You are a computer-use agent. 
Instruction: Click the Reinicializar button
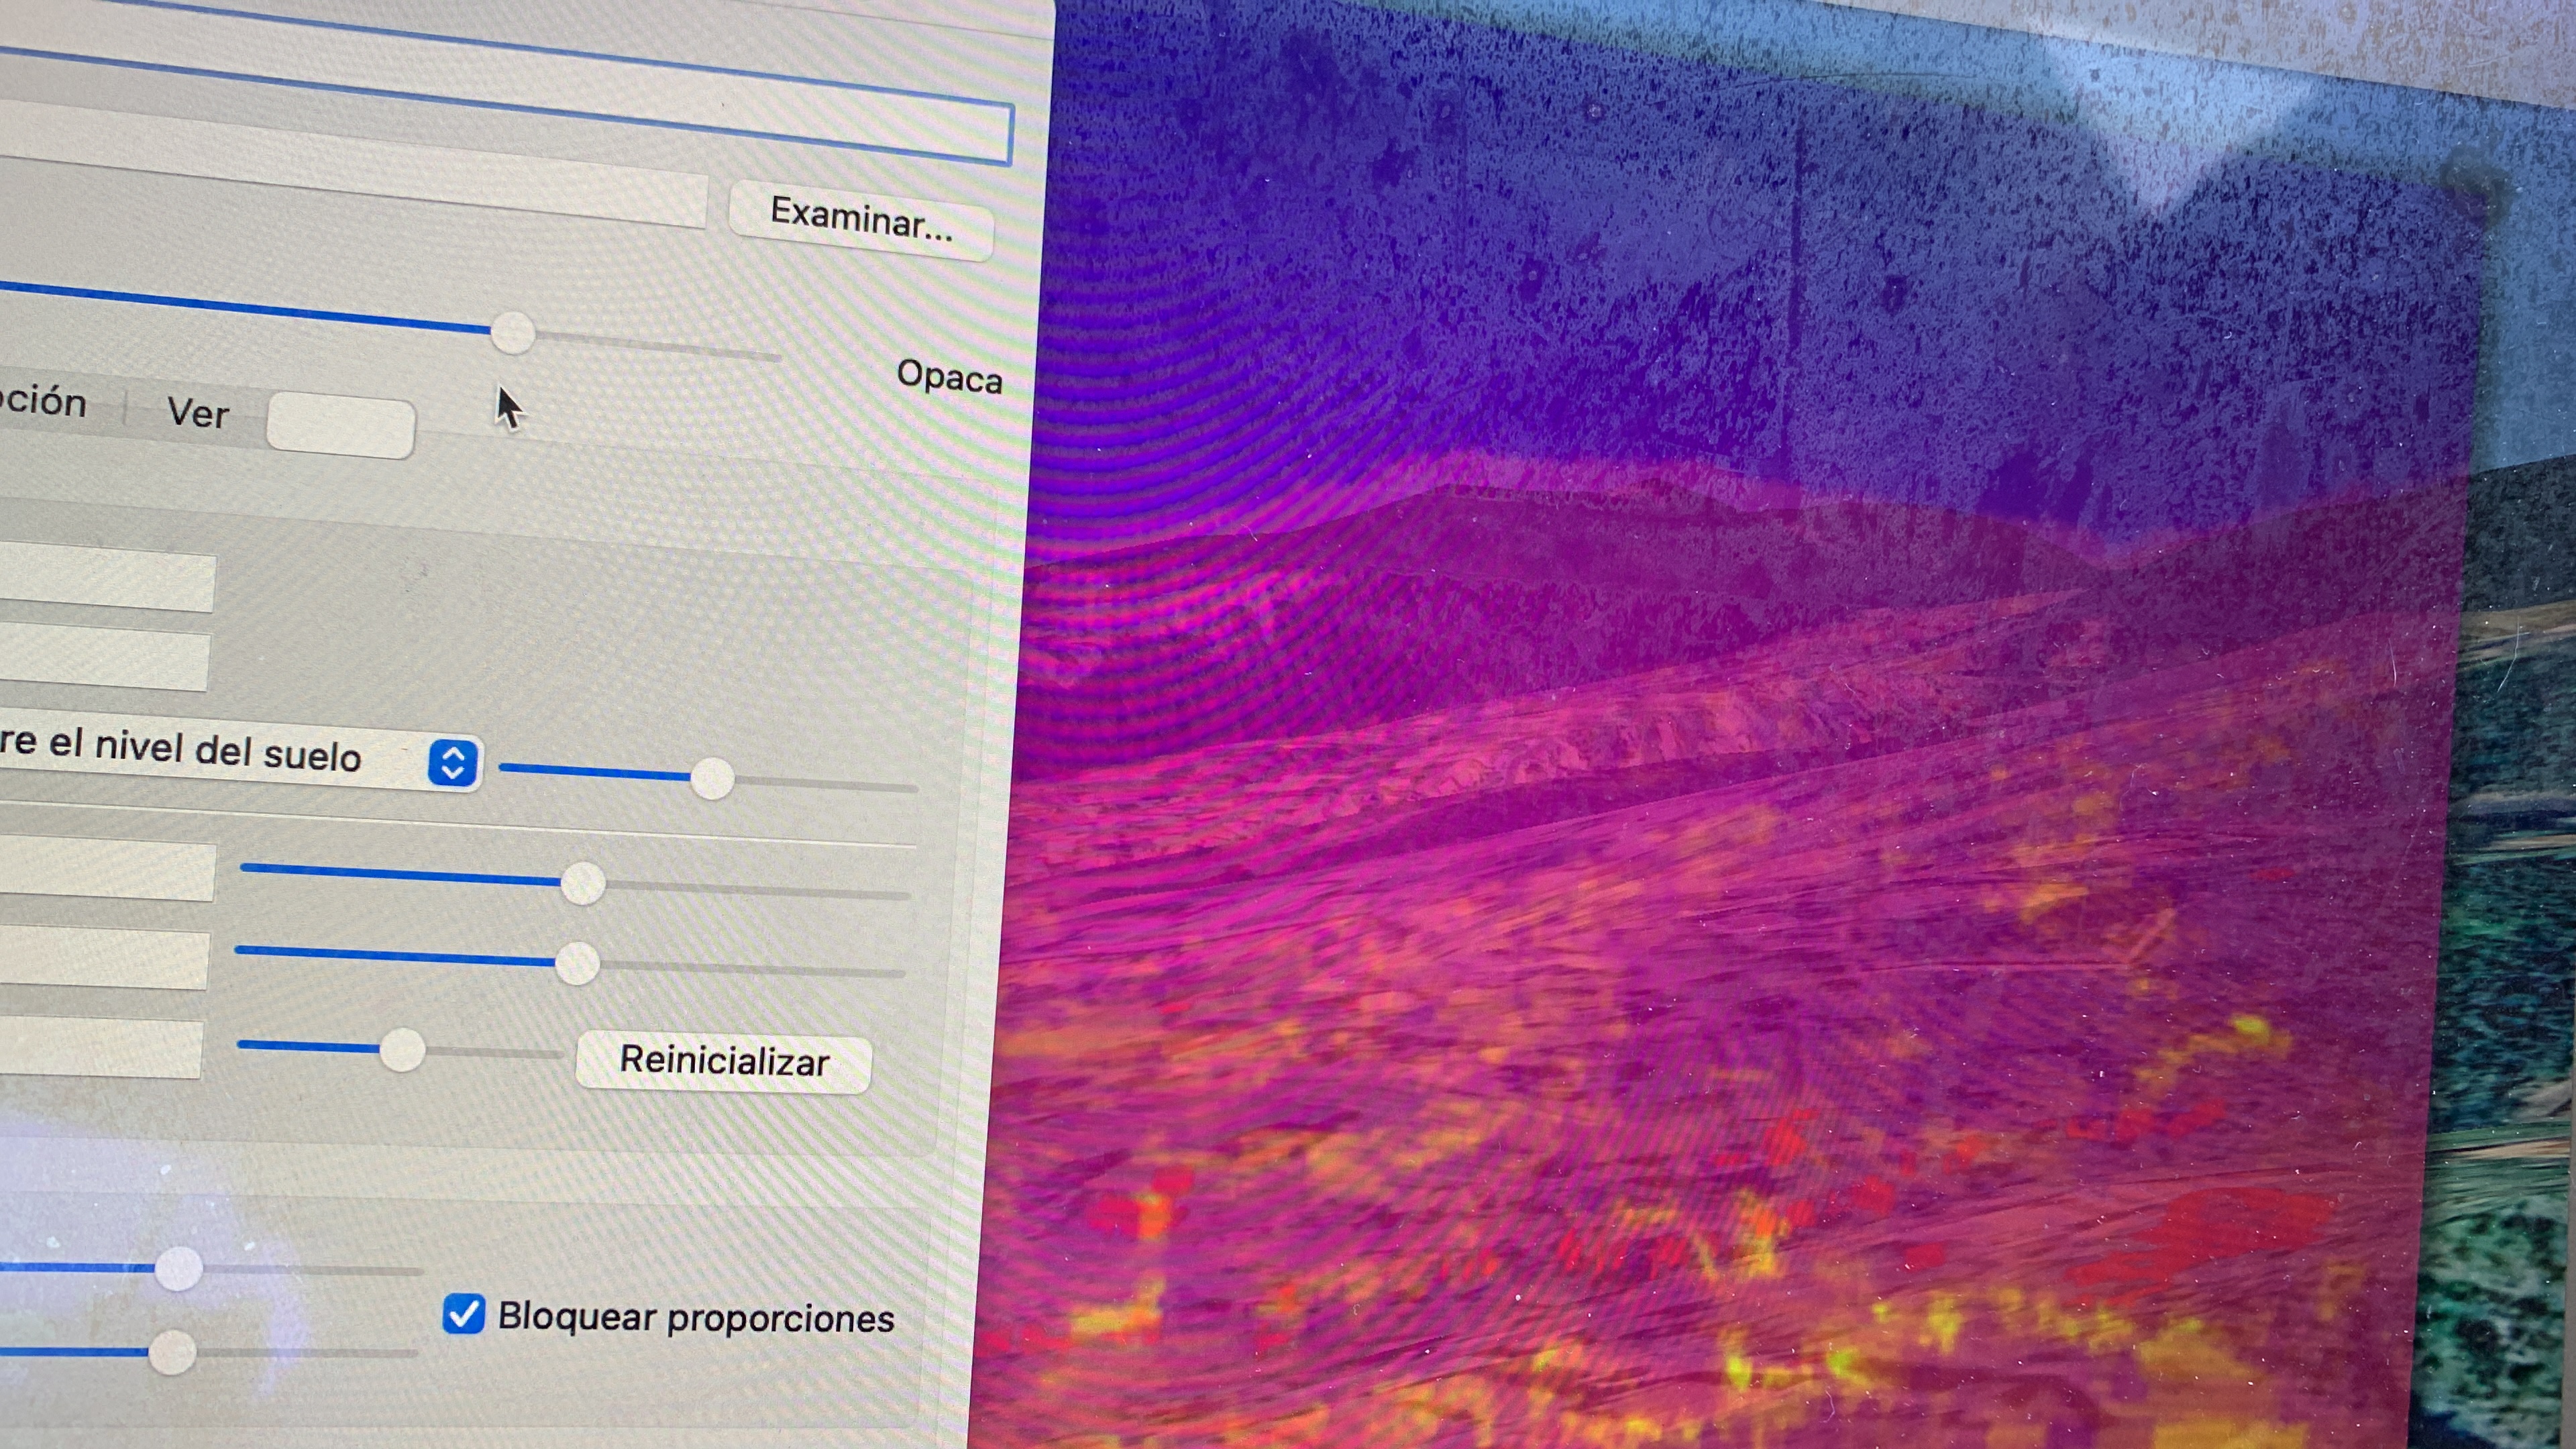(x=724, y=1061)
